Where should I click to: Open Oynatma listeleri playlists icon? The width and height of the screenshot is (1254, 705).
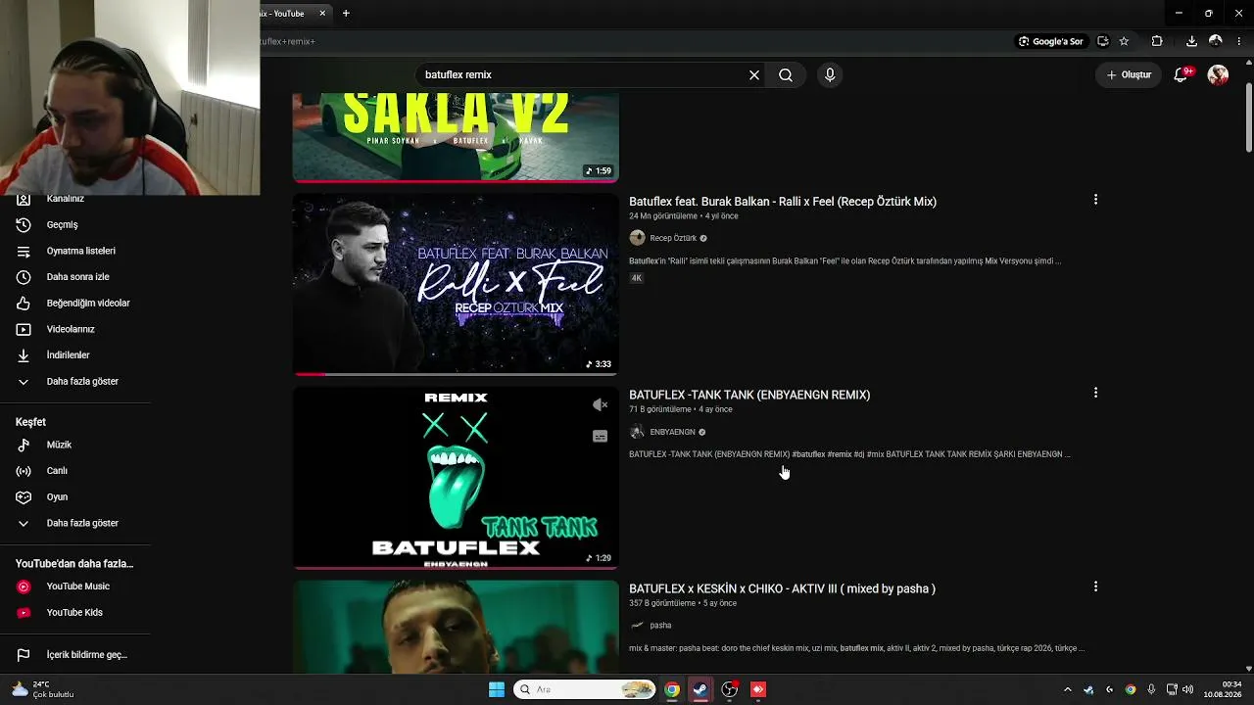point(24,251)
